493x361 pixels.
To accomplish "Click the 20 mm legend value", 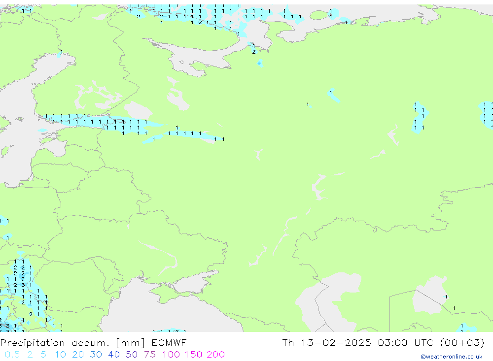I will click(78, 355).
